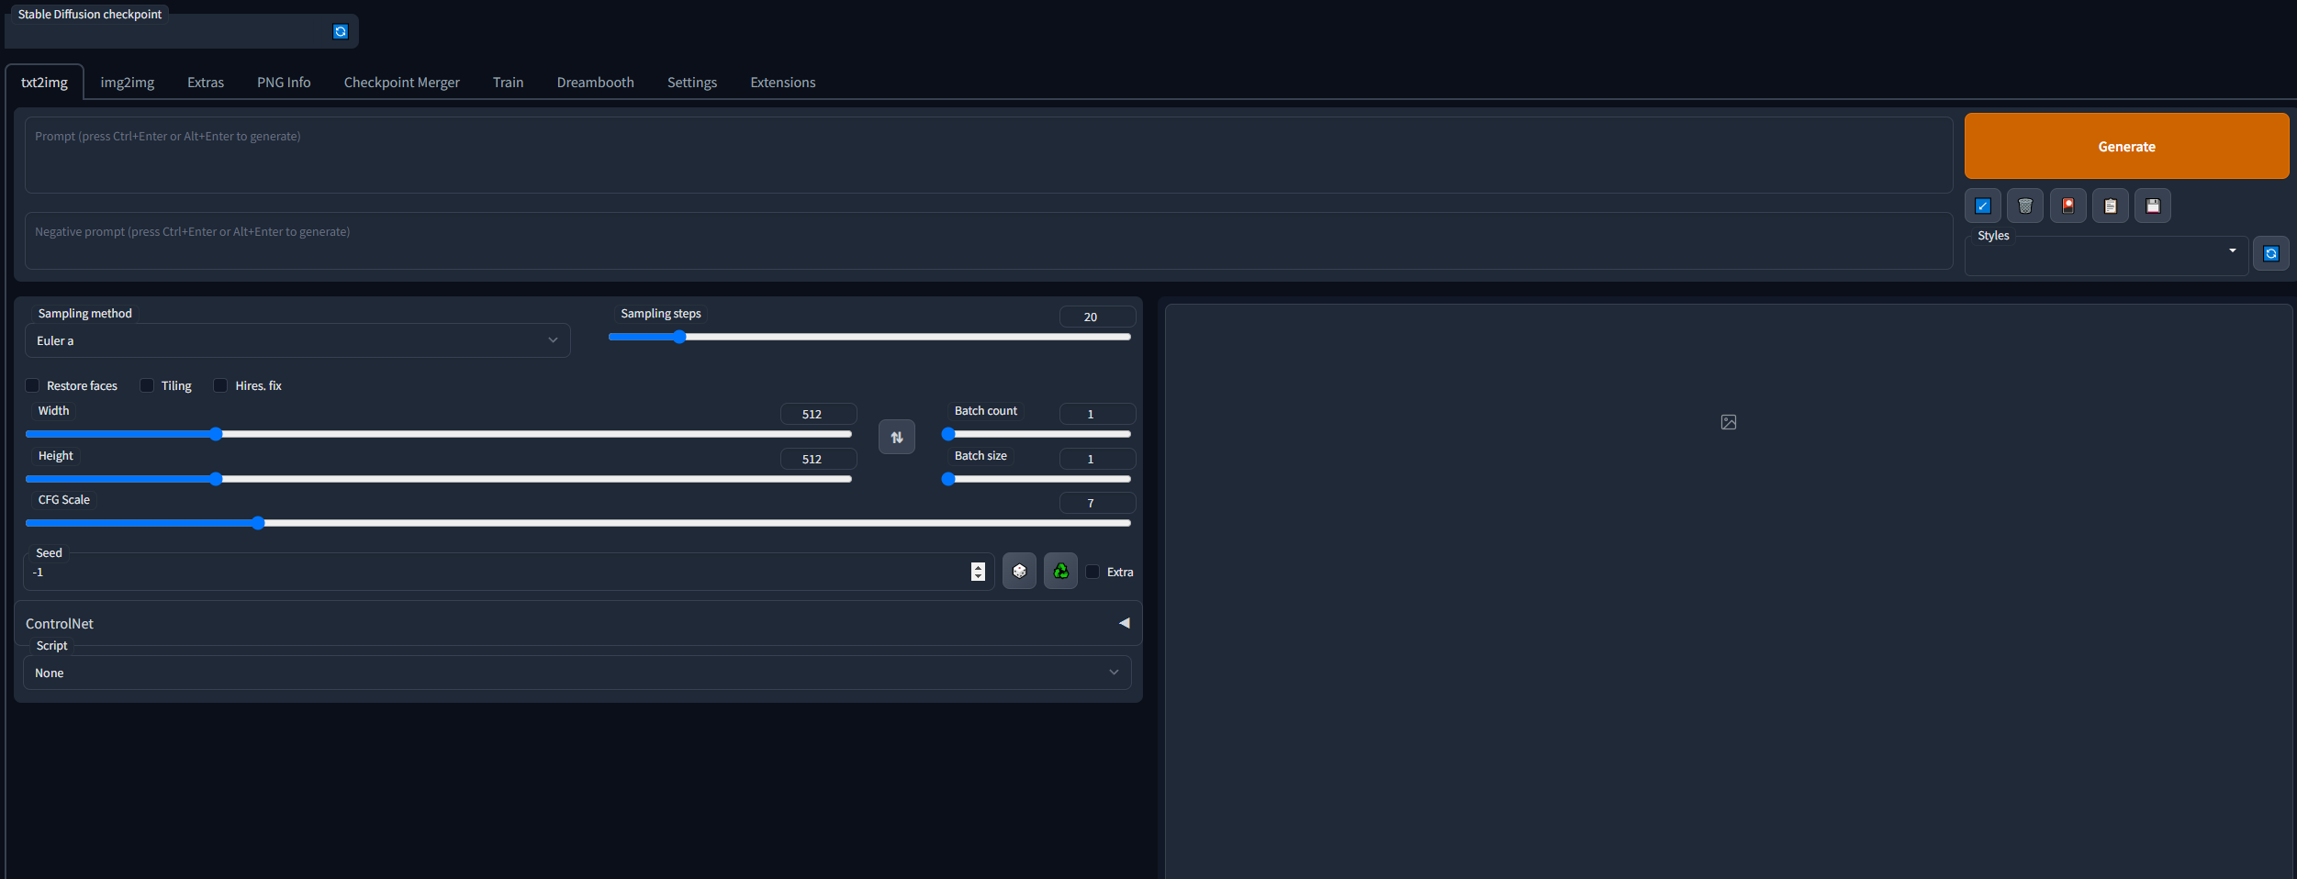The height and width of the screenshot is (879, 2297).
Task: Adjust the Batch size slider
Action: click(1036, 479)
